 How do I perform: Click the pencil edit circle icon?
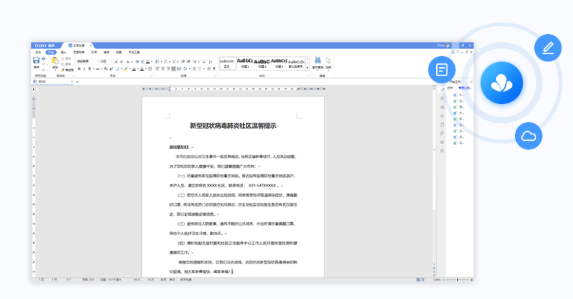click(548, 48)
